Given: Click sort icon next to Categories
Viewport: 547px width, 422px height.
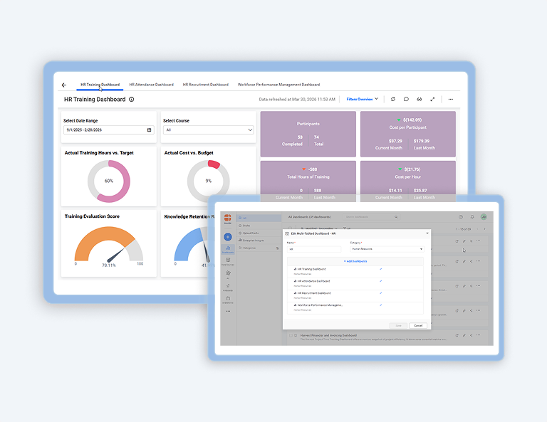Looking at the screenshot, I should pos(277,248).
